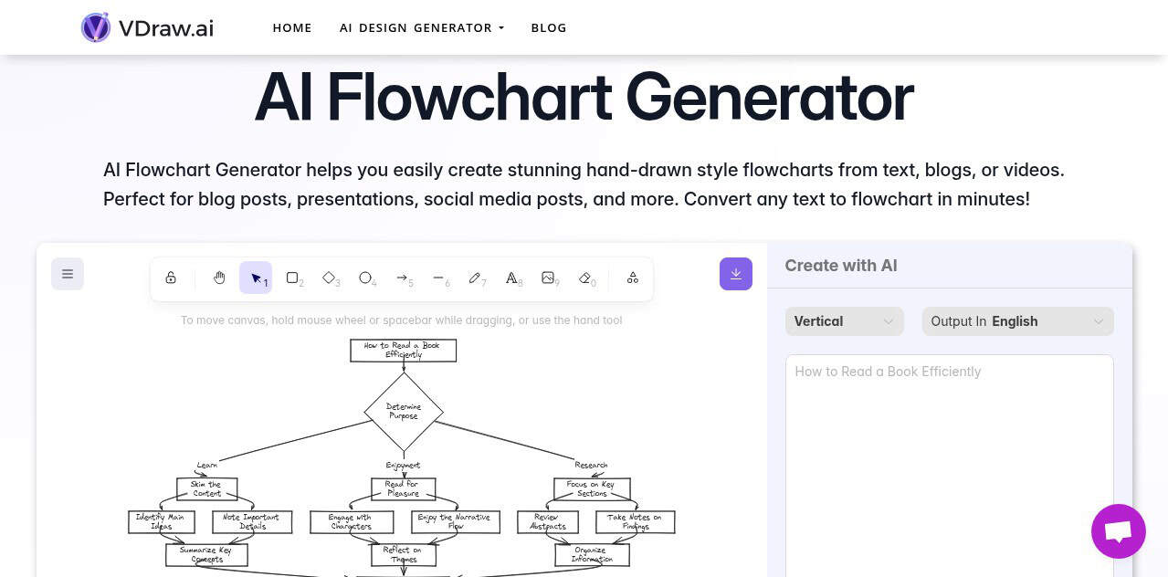Toggle the keep-tool-active lock
The height and width of the screenshot is (577, 1168).
click(x=171, y=278)
